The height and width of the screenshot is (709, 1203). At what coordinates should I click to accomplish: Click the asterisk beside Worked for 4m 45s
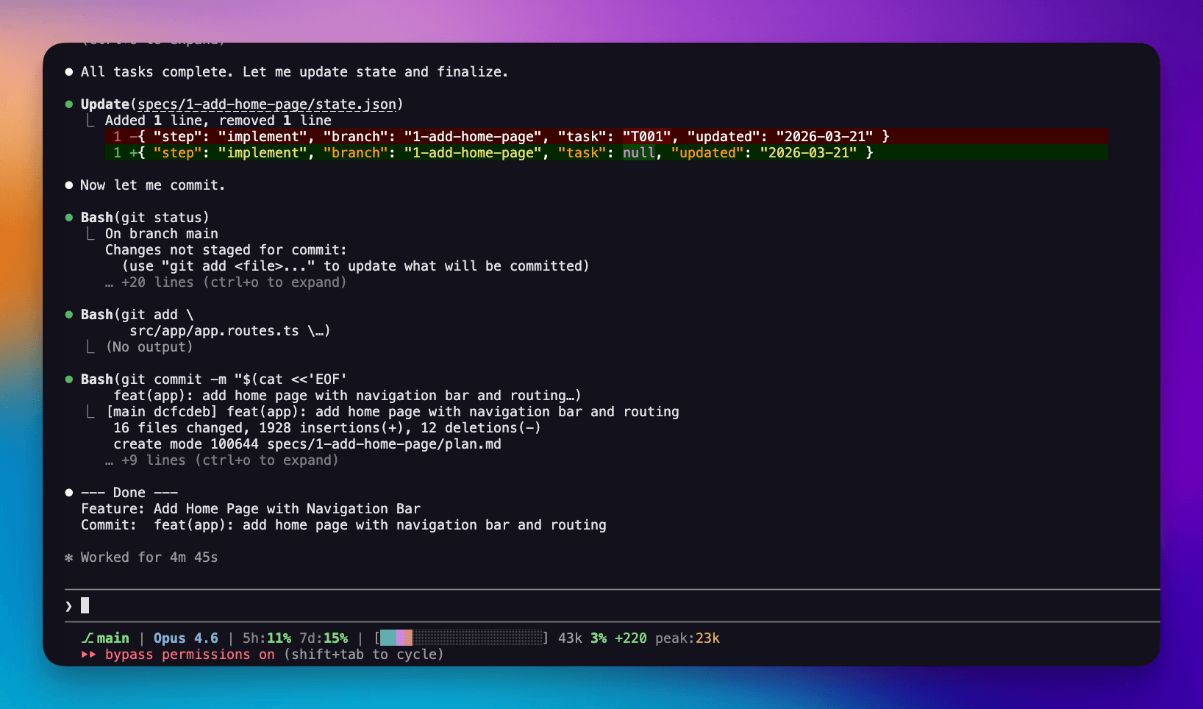coord(68,557)
